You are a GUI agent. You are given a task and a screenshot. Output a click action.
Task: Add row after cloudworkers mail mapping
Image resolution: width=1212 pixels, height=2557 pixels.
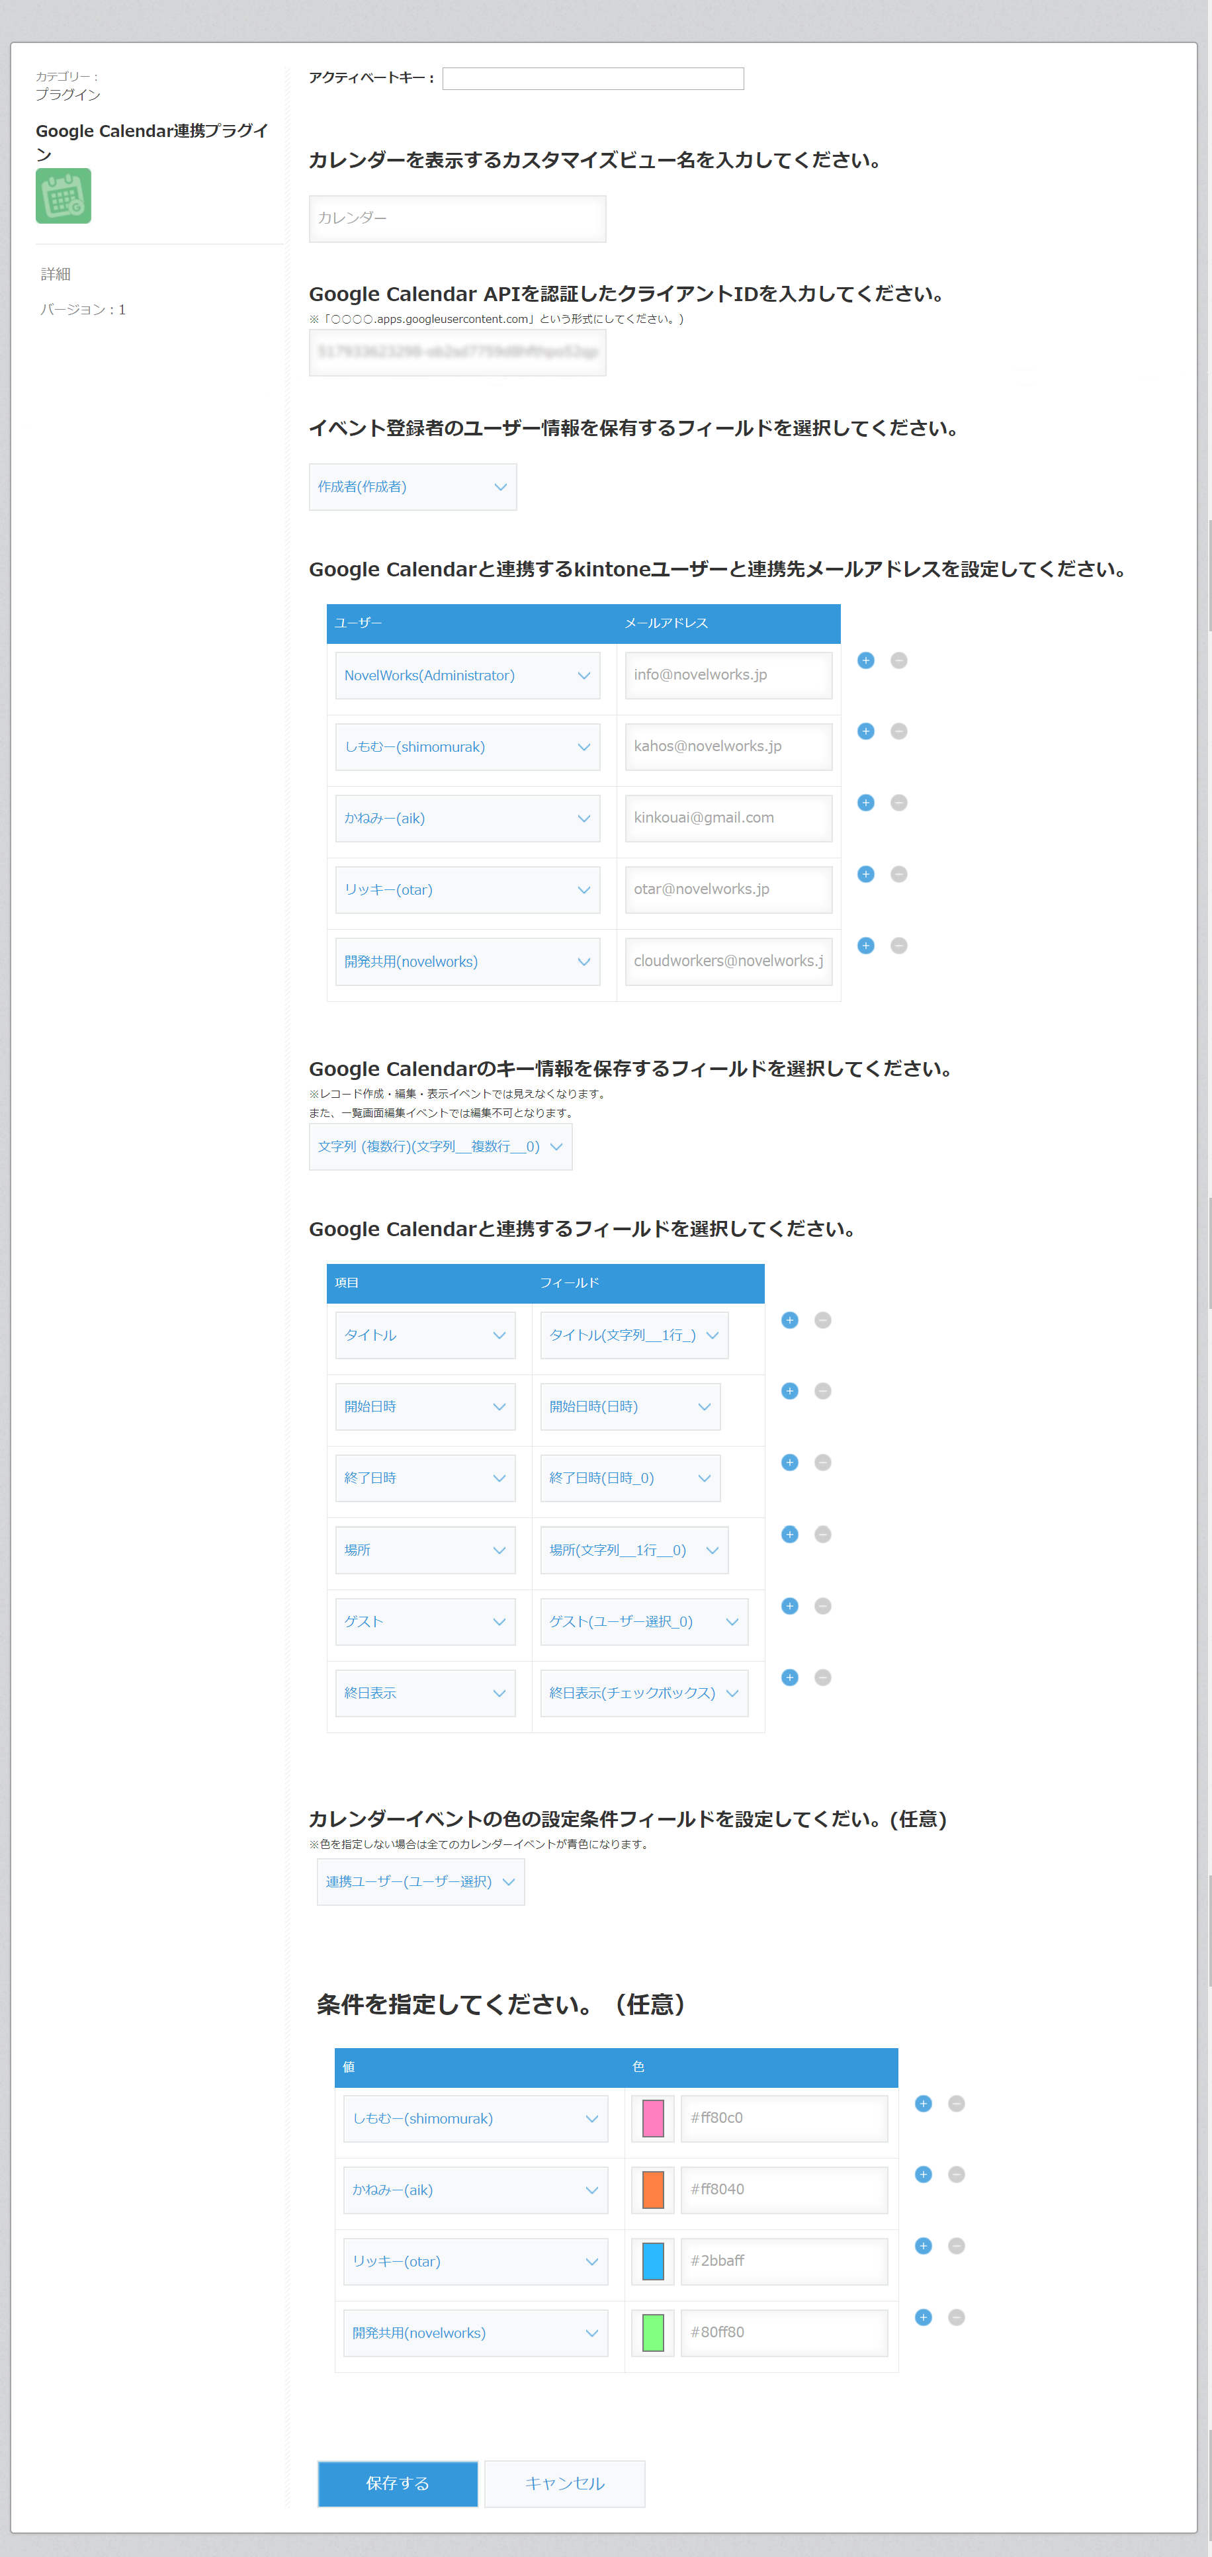[865, 946]
